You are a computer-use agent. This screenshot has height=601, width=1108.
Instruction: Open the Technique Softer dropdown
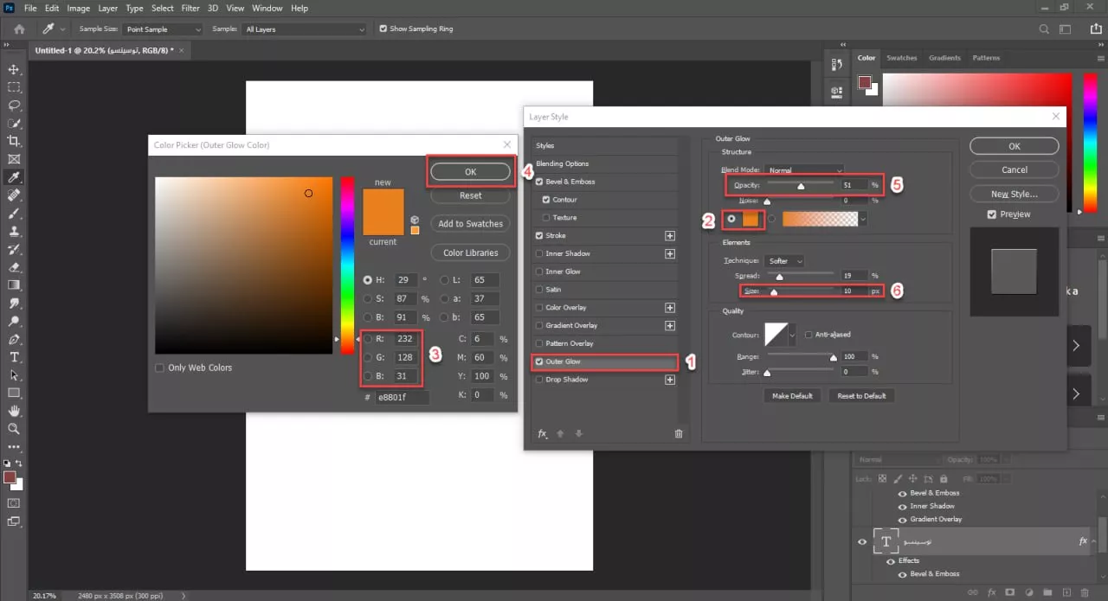(x=785, y=260)
